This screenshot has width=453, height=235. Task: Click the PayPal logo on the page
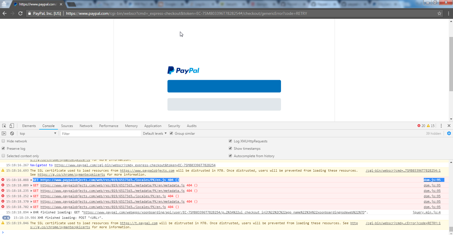(x=183, y=70)
